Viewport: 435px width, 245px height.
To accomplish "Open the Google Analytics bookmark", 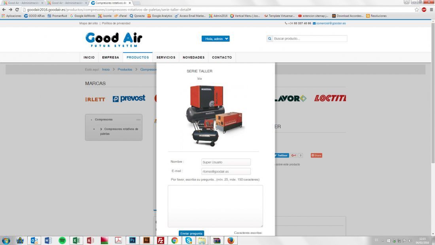I will 160,16.
